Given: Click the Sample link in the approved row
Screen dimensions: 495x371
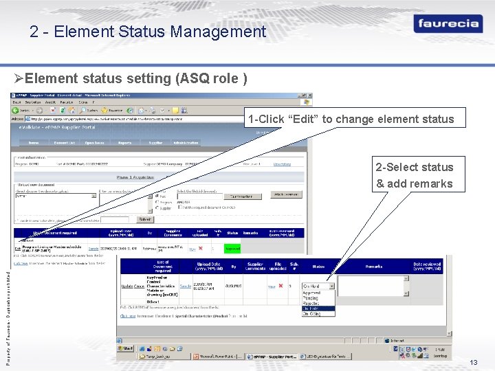Looking at the screenshot, I should click(93, 249).
